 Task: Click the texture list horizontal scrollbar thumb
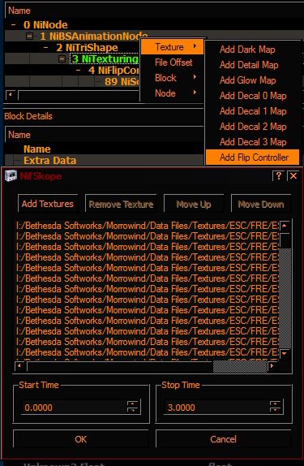pos(120,366)
